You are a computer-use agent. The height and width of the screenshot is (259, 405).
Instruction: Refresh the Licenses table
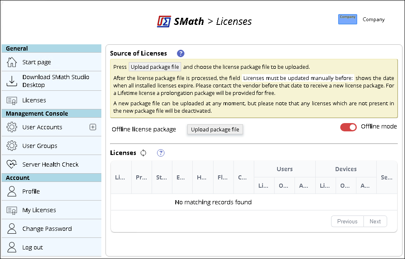pyautogui.click(x=143, y=153)
